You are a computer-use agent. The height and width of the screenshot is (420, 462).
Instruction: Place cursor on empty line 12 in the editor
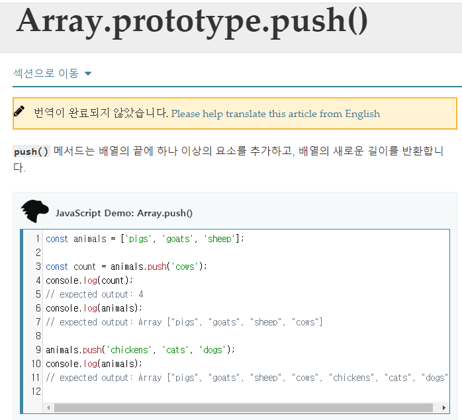[246, 392]
